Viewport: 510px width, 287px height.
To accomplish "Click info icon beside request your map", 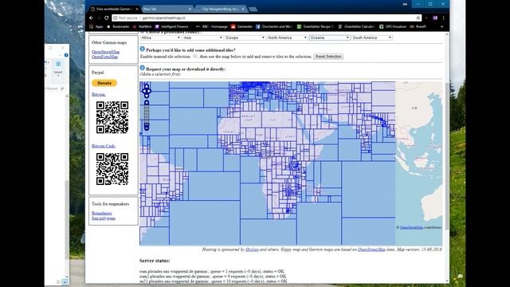I will coord(142,68).
